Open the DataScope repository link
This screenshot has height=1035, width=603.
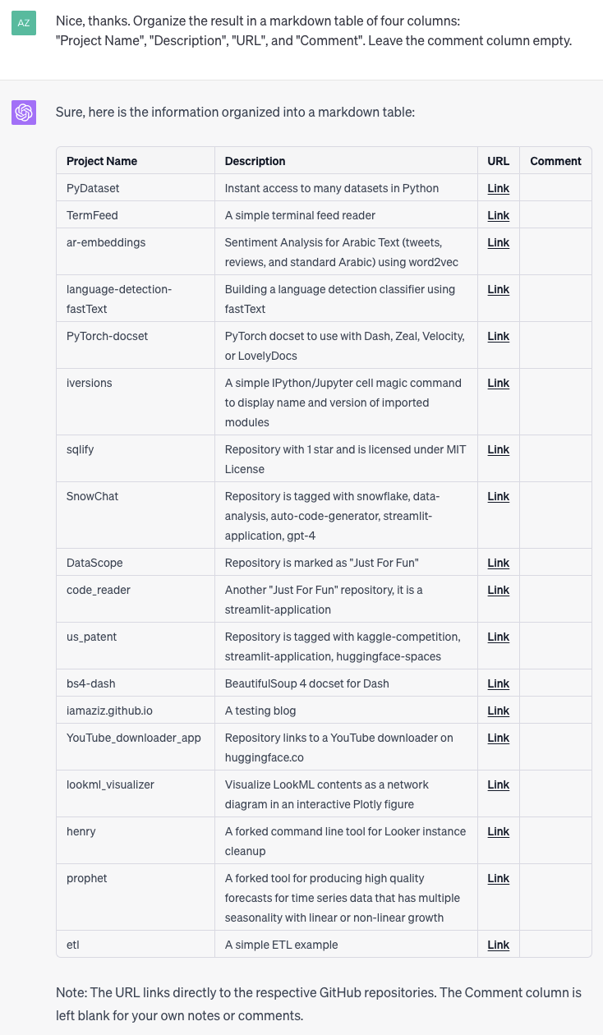point(498,563)
